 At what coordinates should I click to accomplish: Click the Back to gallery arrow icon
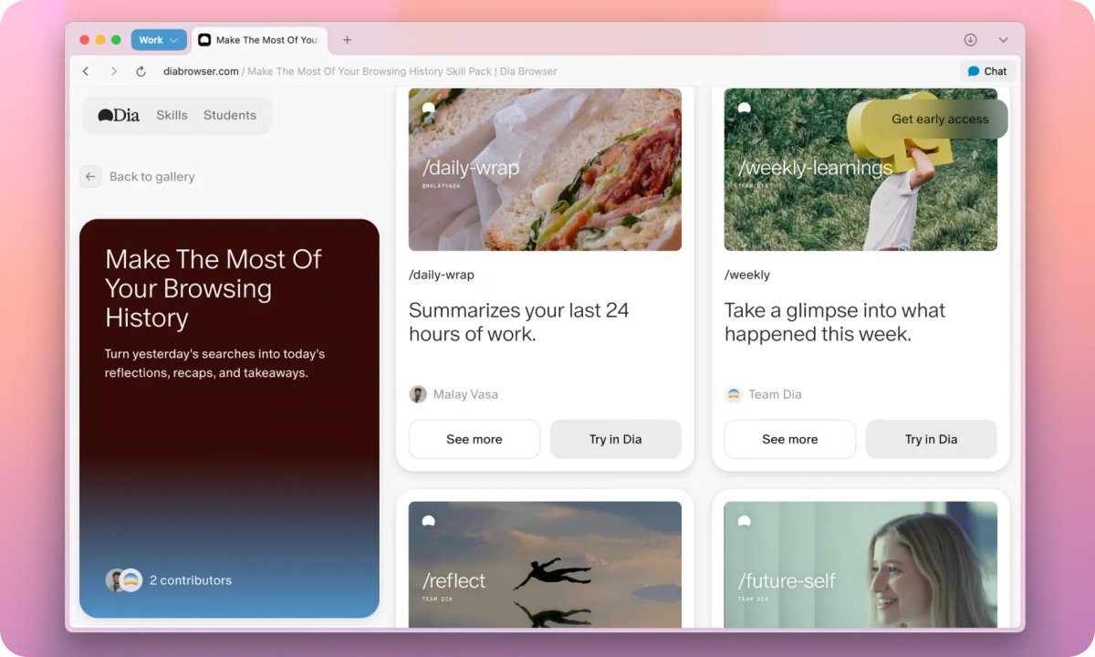(x=90, y=177)
